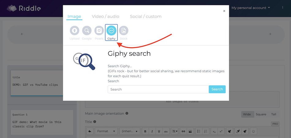Click the second brush formatting icon
This screenshot has width=291, height=138.
coord(238,131)
